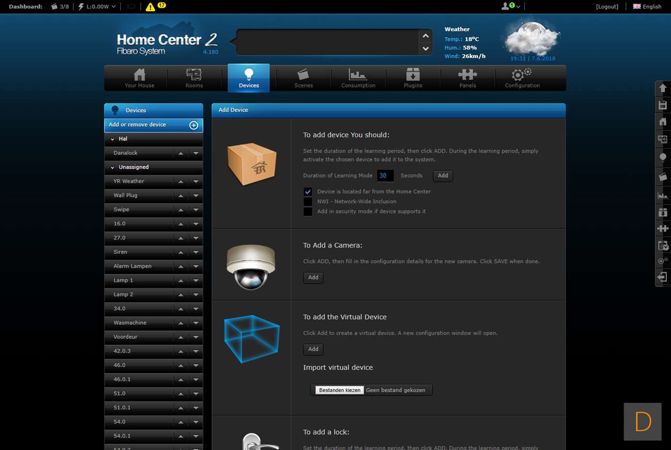Open the Lamp 2 down arrow

(x=196, y=295)
